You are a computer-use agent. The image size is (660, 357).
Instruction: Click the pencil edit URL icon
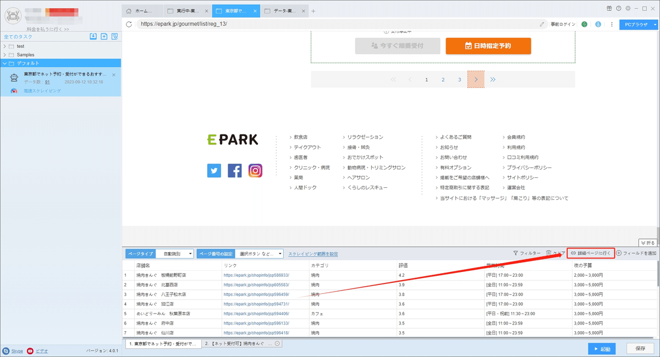click(542, 24)
